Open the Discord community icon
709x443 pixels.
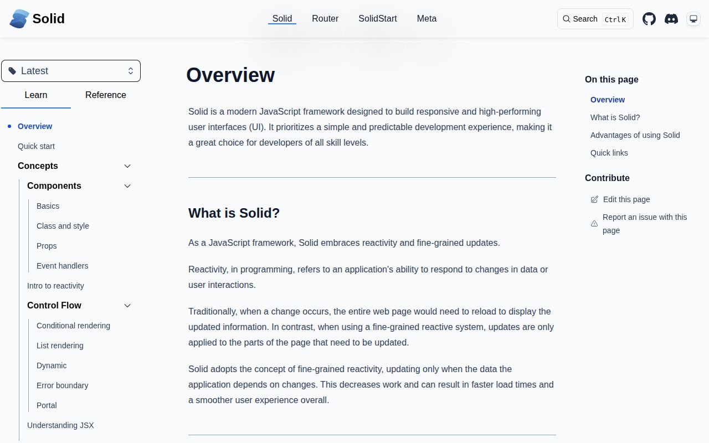671,19
